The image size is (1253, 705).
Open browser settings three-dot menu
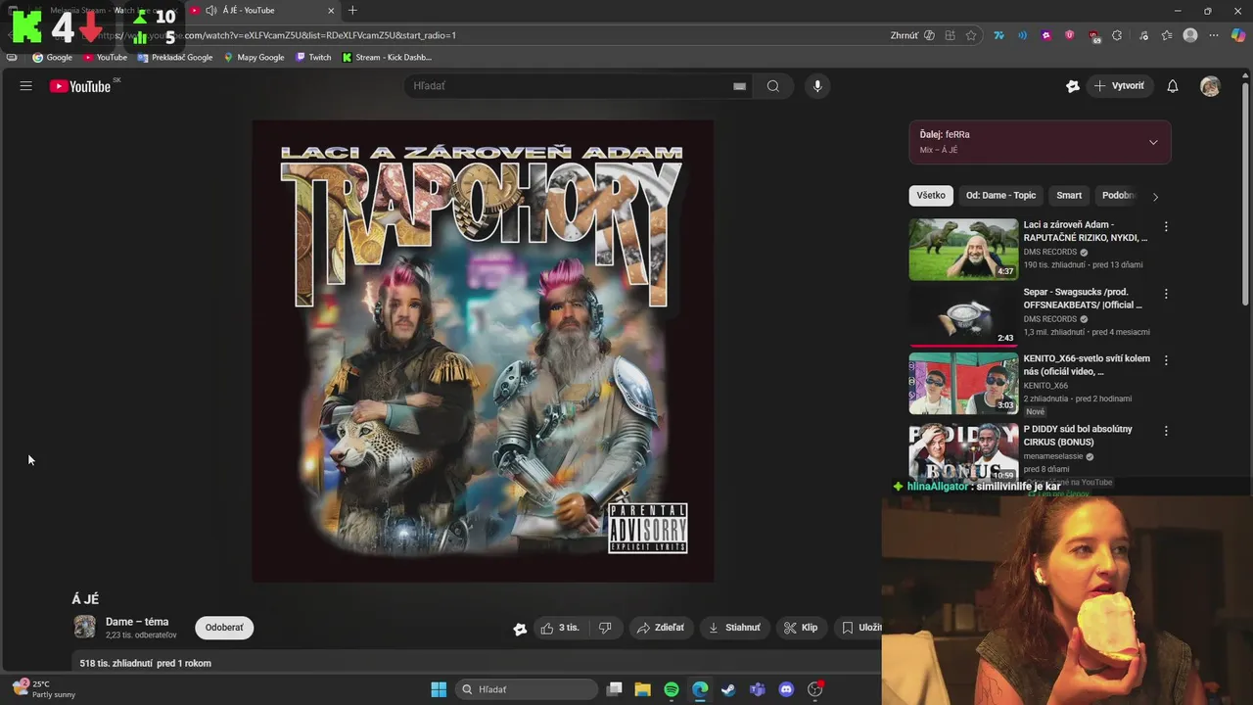point(1214,35)
